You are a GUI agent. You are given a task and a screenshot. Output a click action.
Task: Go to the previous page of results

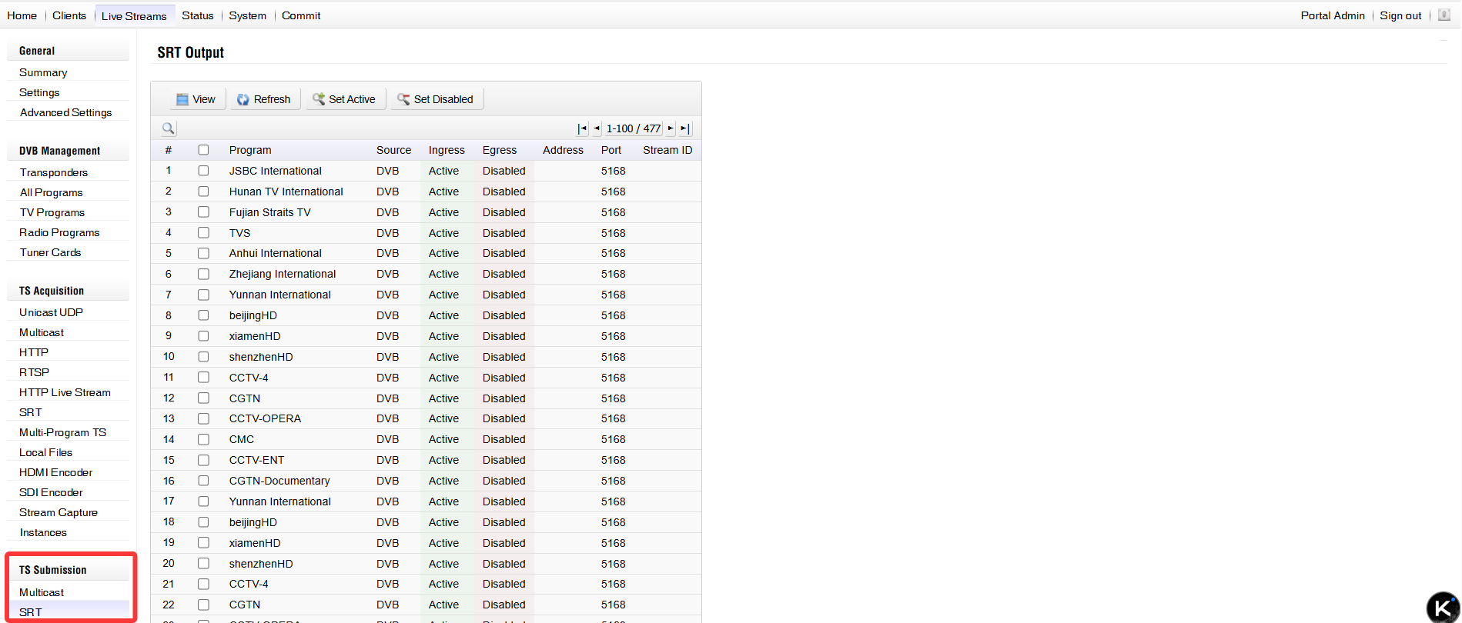597,128
